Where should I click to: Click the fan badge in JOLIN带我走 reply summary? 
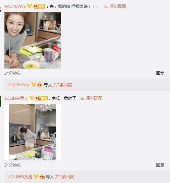pos(42,176)
